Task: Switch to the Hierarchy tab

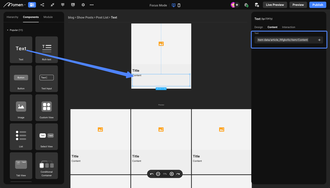Action: 12,17
